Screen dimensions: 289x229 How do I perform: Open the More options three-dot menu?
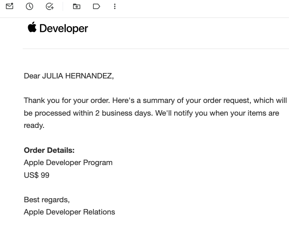(115, 6)
